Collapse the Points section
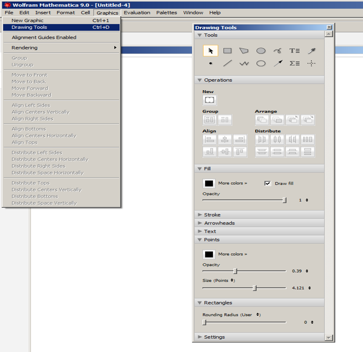Image resolution: width=363 pixels, height=352 pixels. click(200, 240)
